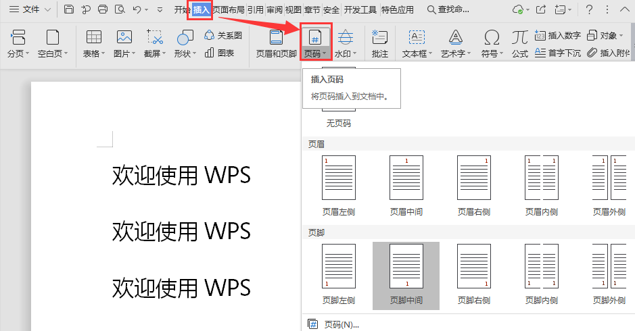Screen dimensions: 635x331
Task: Expand the 表格 dropdown arrow
Action: (103, 53)
